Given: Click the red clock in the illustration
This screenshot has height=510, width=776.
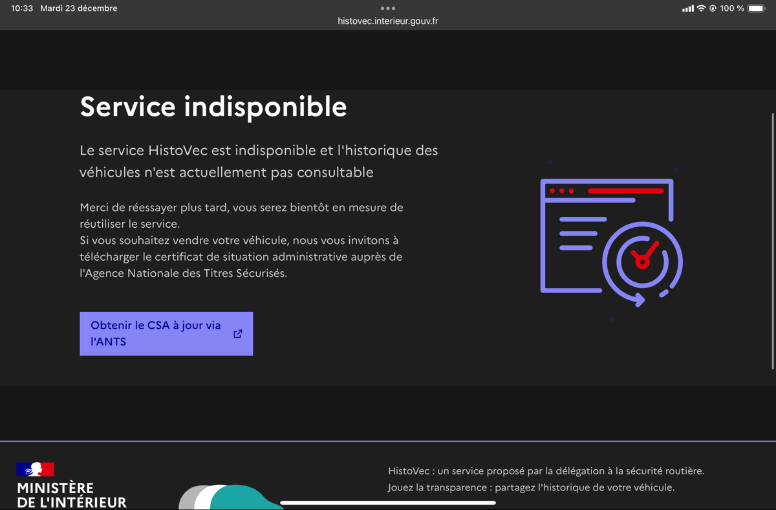Looking at the screenshot, I should tap(641, 259).
